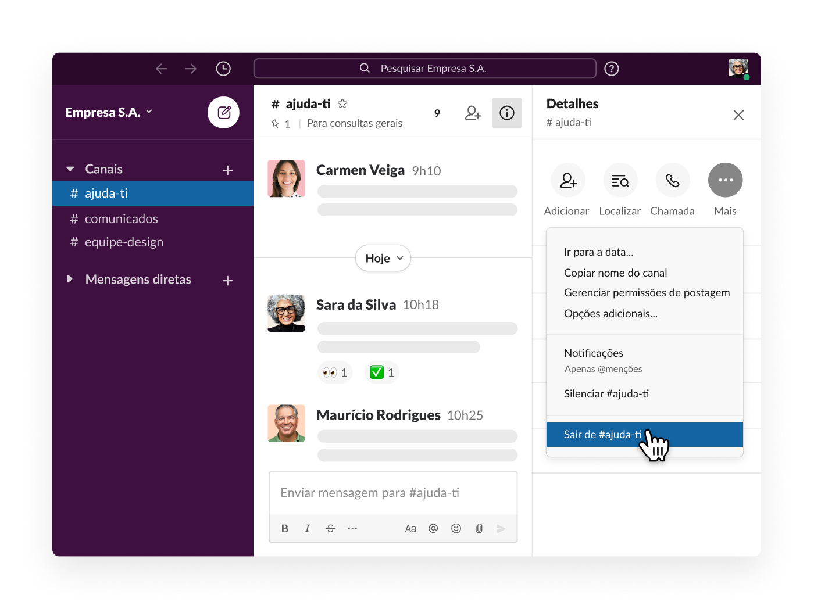Click the message field for #ajuda-ti
This screenshot has width=814, height=609.
coord(393,493)
